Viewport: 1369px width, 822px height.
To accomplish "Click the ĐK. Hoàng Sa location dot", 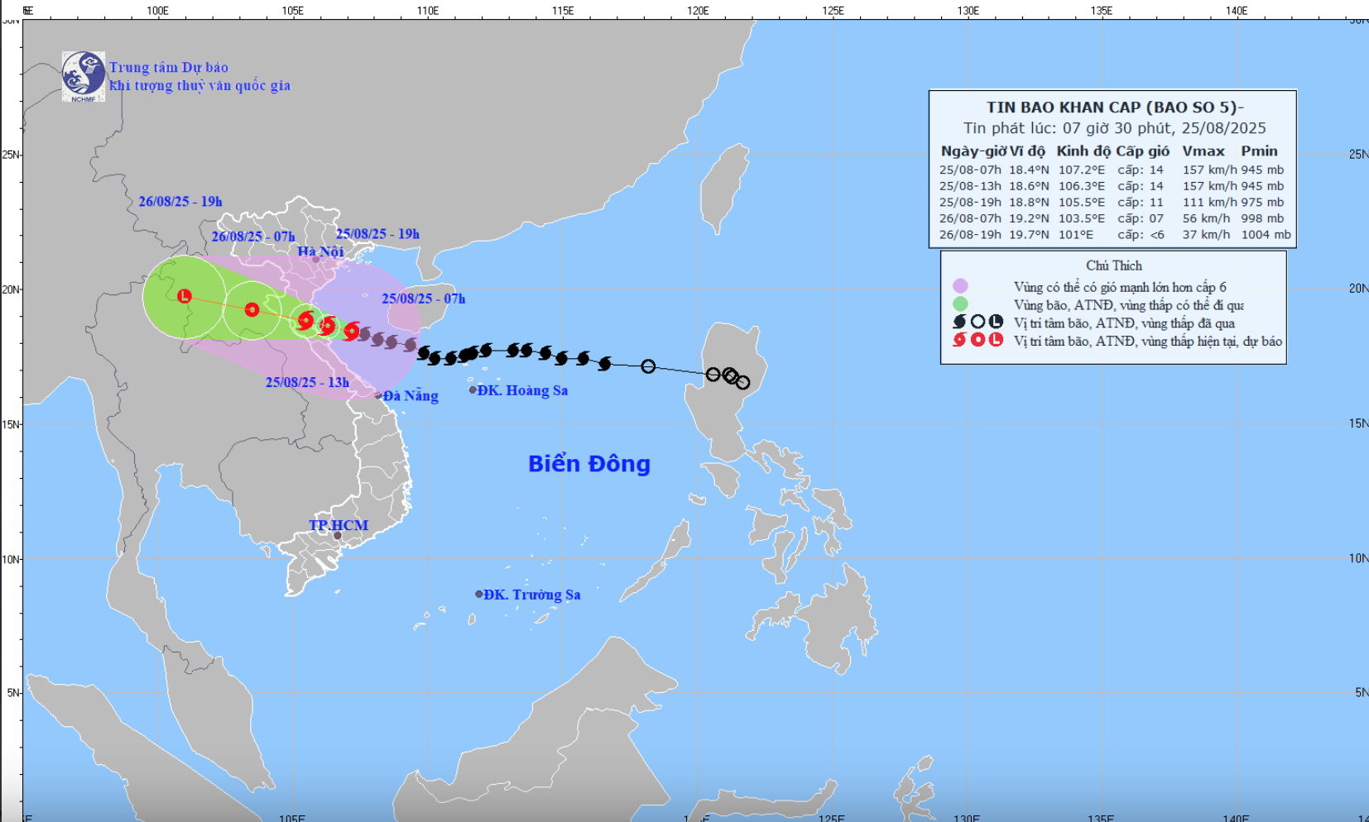I will click(473, 389).
